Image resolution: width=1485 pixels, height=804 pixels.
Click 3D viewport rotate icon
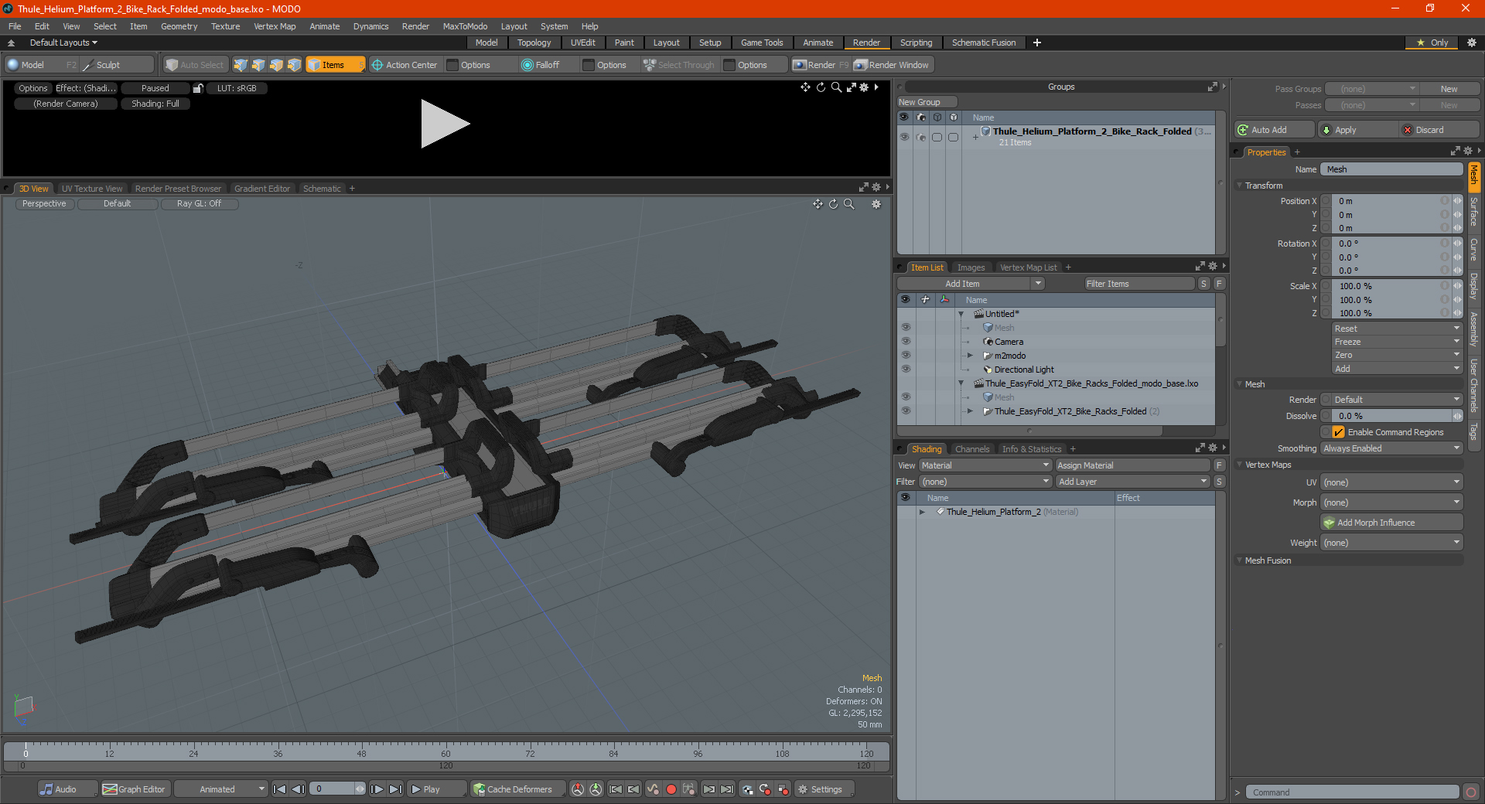pos(834,204)
